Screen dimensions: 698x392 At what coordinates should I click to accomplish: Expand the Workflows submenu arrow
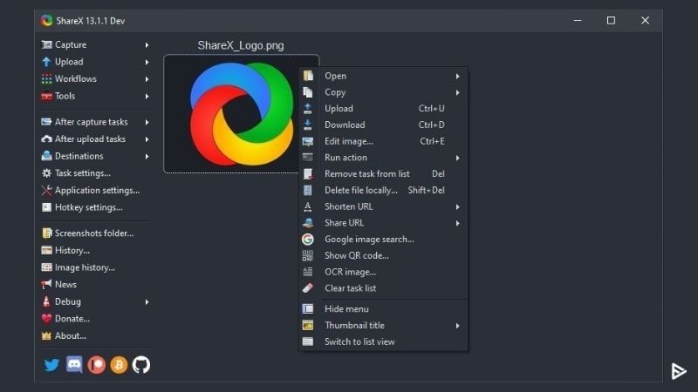point(147,79)
